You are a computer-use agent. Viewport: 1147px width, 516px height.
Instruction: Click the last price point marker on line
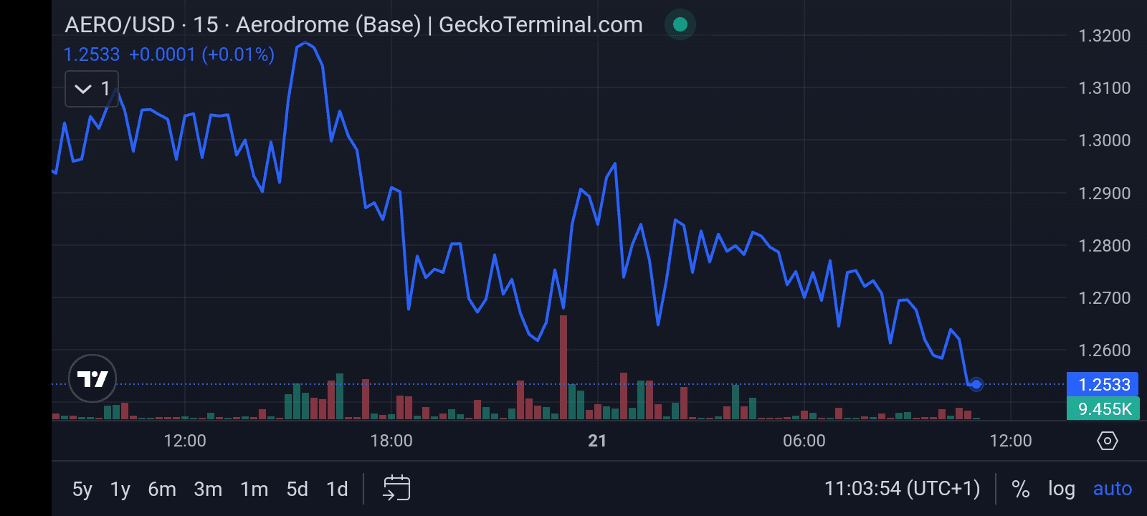(976, 384)
